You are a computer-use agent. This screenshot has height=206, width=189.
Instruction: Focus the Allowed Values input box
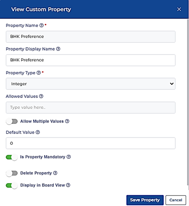coord(90,108)
